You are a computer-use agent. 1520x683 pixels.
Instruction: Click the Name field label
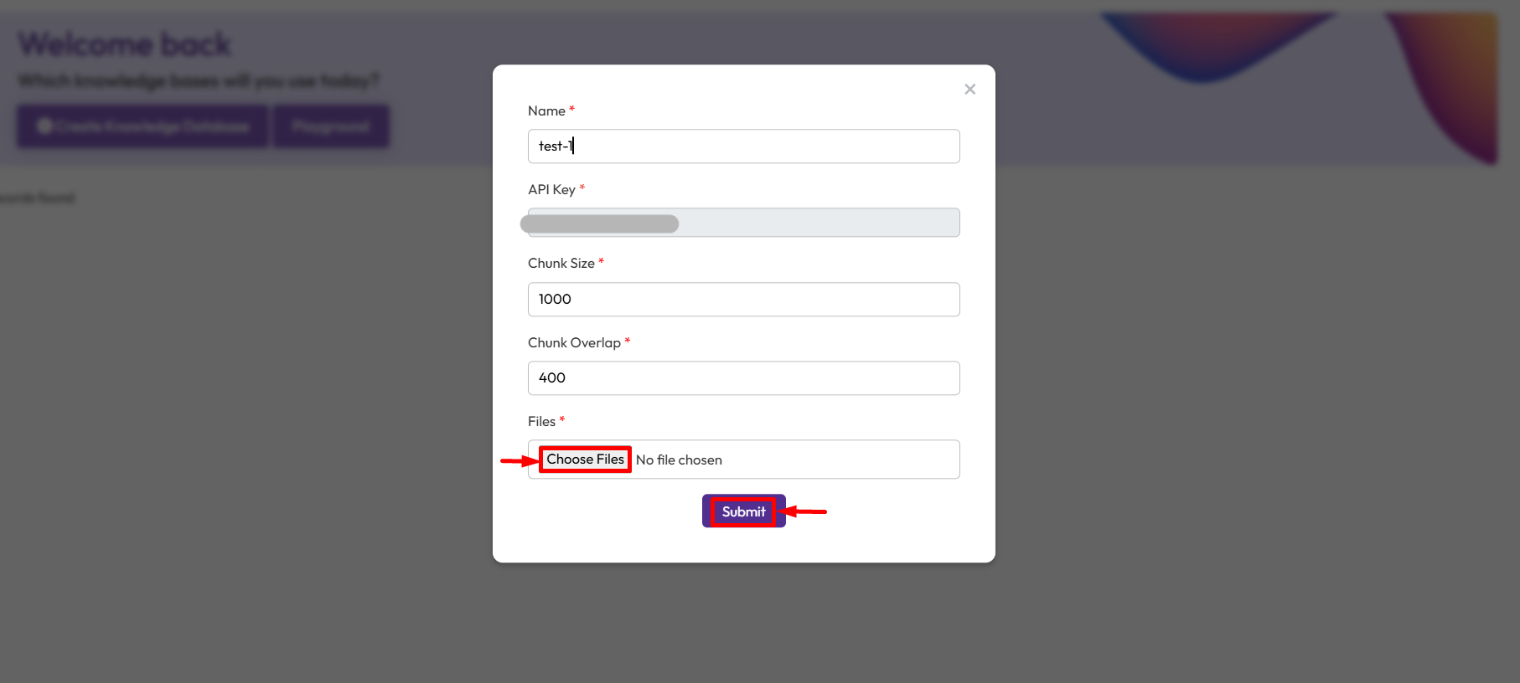[546, 111]
